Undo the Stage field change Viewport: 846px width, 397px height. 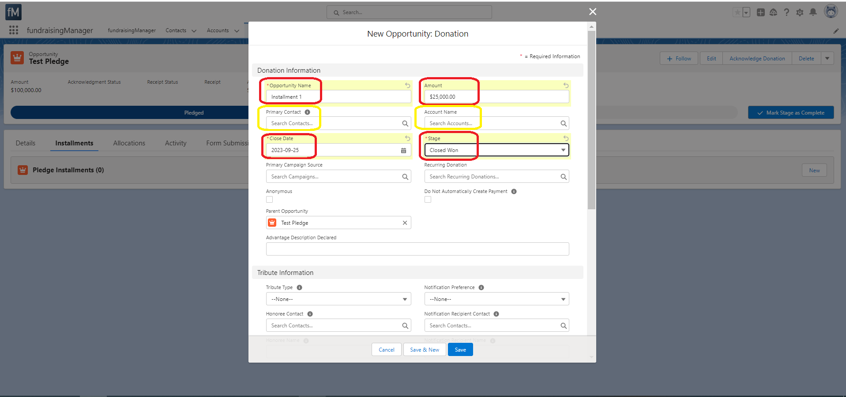pos(566,138)
